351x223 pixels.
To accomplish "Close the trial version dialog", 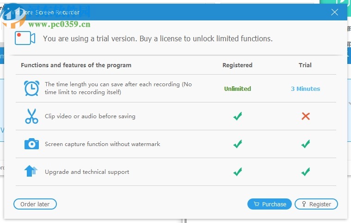I will pos(335,13).
